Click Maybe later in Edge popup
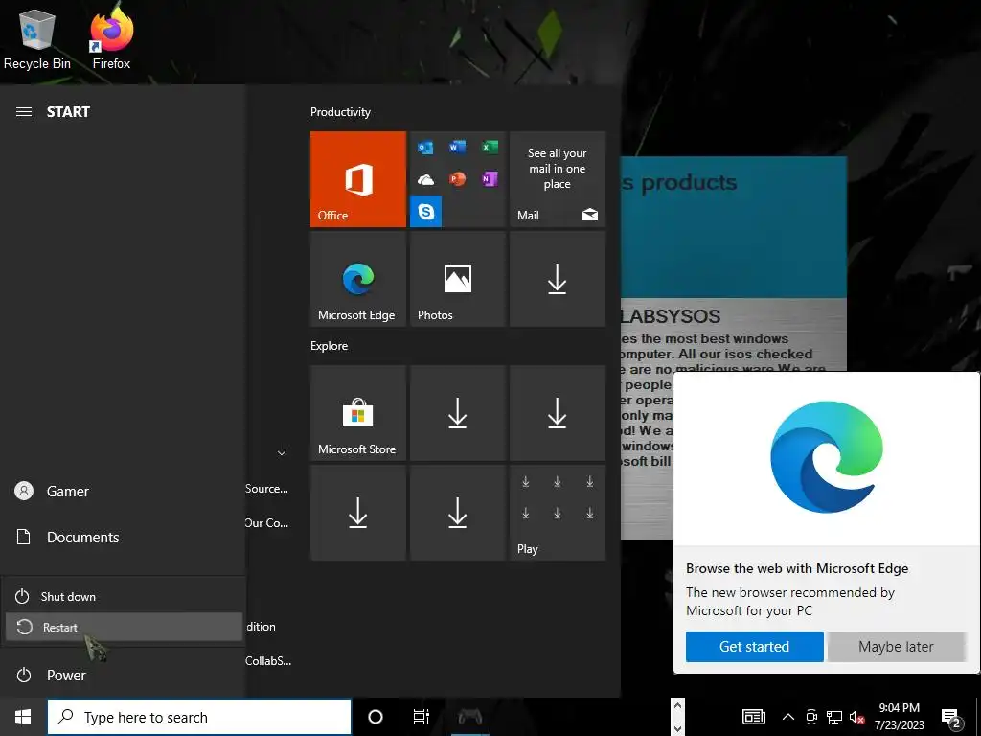The height and width of the screenshot is (736, 981). pyautogui.click(x=896, y=647)
